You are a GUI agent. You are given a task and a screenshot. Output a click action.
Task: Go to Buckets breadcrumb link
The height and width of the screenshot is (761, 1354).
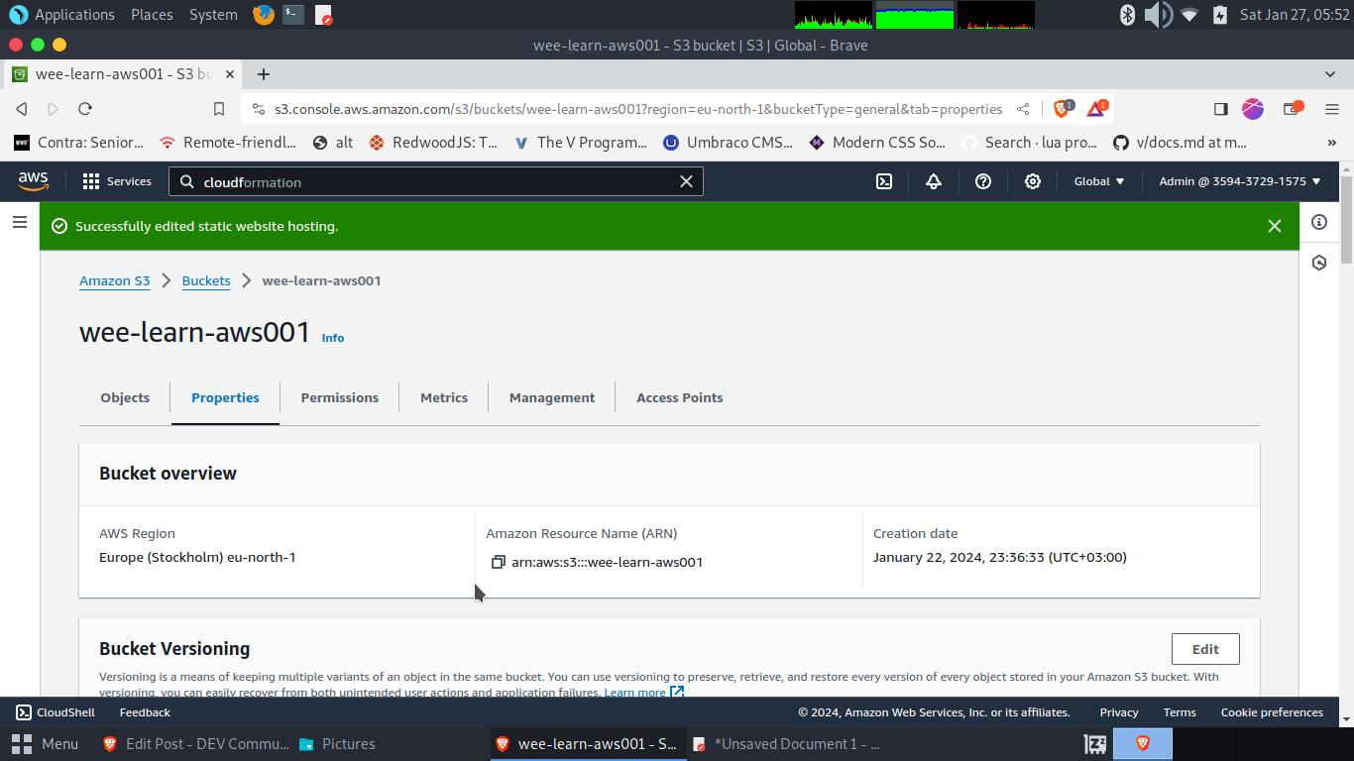206,280
